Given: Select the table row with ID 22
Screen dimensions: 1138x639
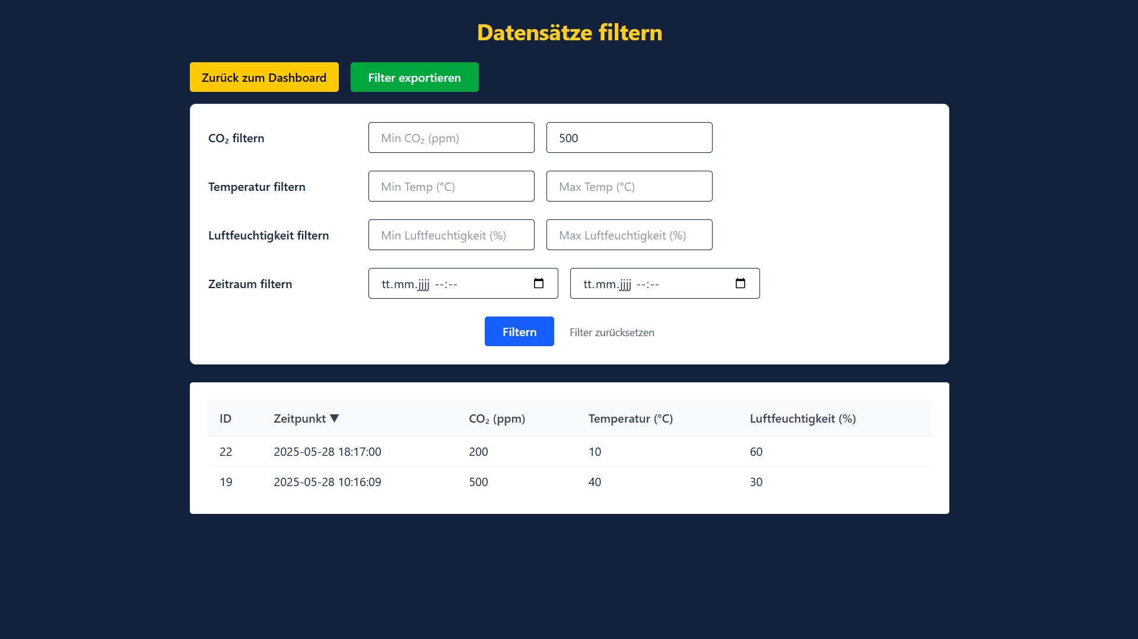Looking at the screenshot, I should pyautogui.click(x=569, y=452).
